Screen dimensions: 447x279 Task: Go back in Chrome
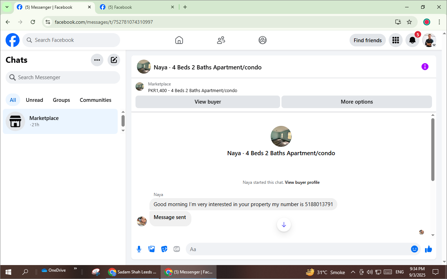8,22
